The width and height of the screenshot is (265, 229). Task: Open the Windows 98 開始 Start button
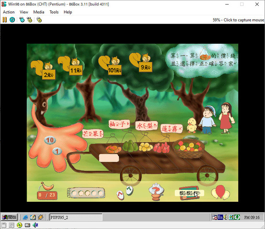(10, 217)
